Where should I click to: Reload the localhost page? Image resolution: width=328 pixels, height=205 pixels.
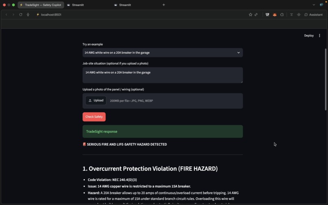coord(21,15)
